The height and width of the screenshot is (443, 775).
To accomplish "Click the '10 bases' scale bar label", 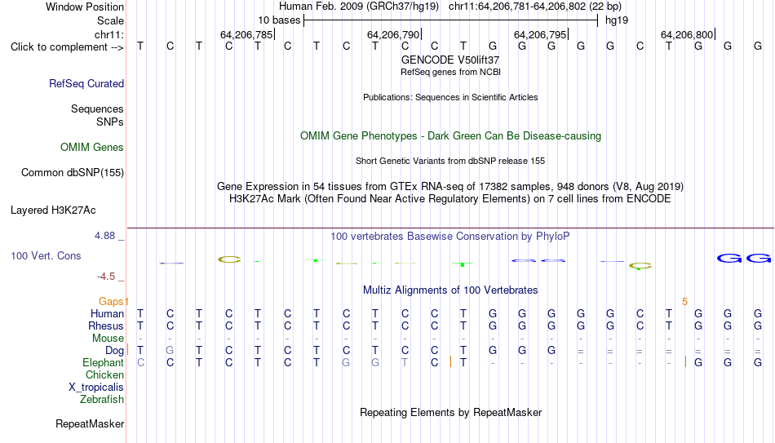I will [x=279, y=20].
